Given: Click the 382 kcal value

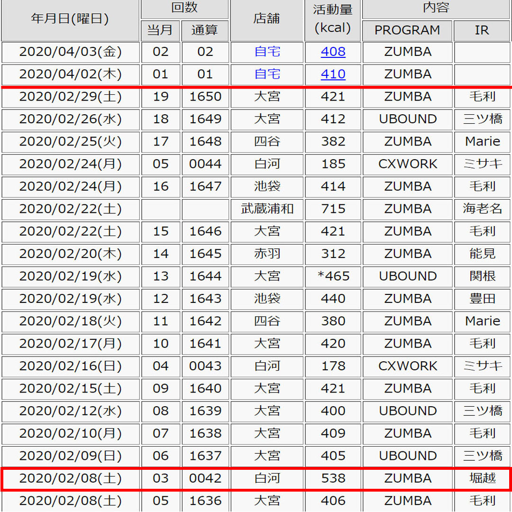Looking at the screenshot, I should 333,141.
